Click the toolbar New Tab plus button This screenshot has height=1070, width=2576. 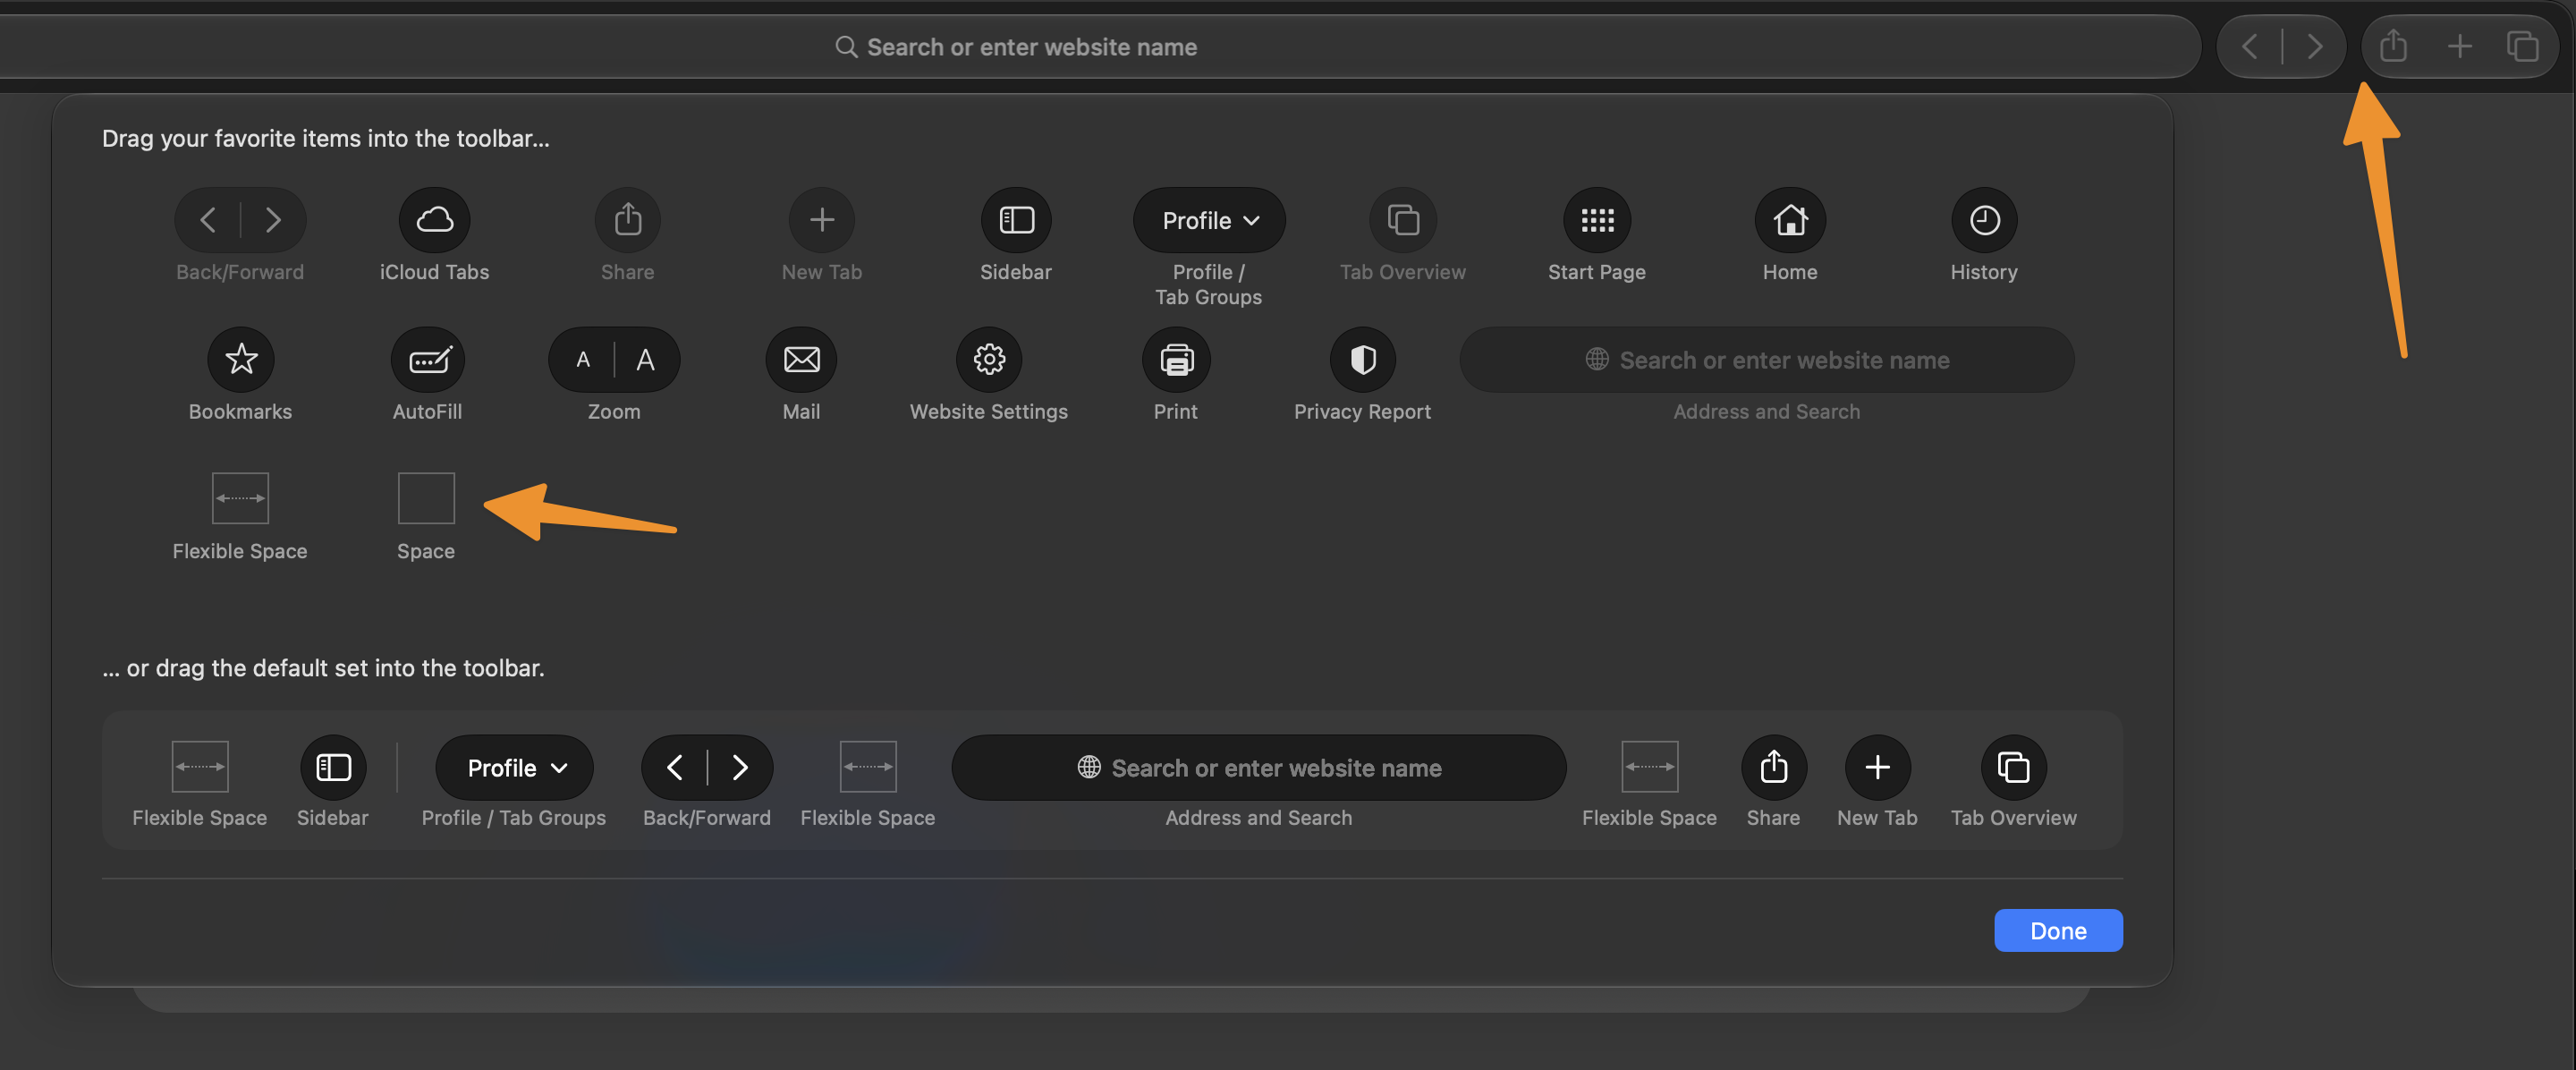click(x=2459, y=46)
